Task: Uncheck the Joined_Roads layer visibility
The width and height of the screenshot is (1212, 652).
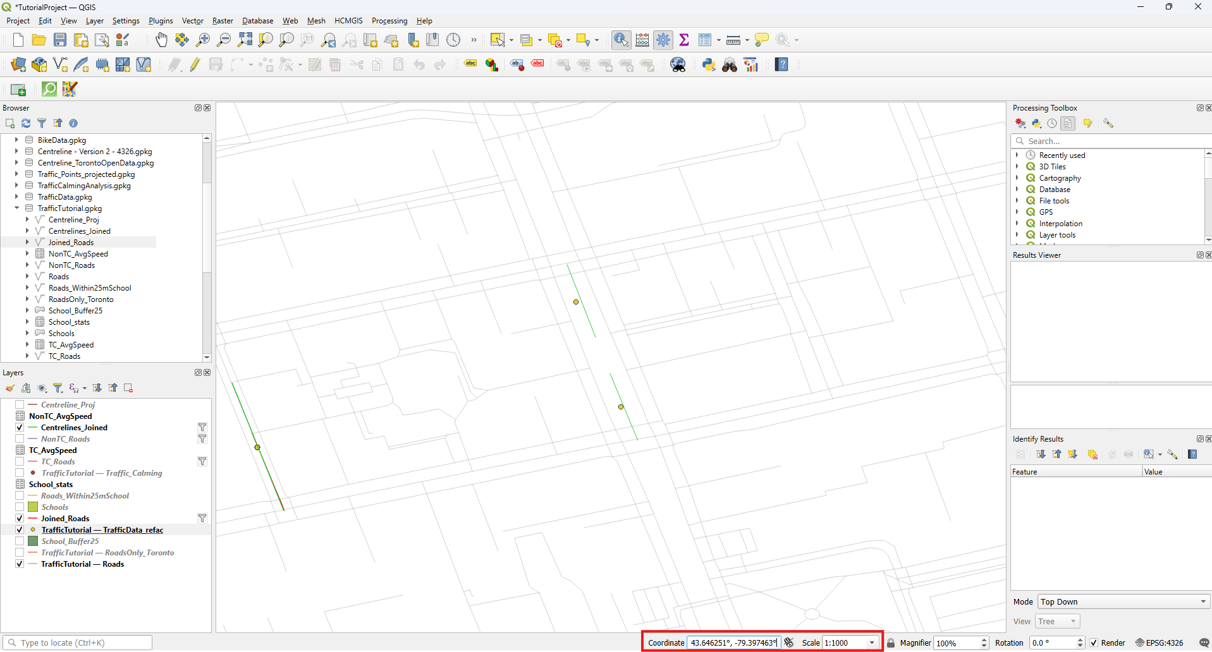Action: (x=20, y=519)
